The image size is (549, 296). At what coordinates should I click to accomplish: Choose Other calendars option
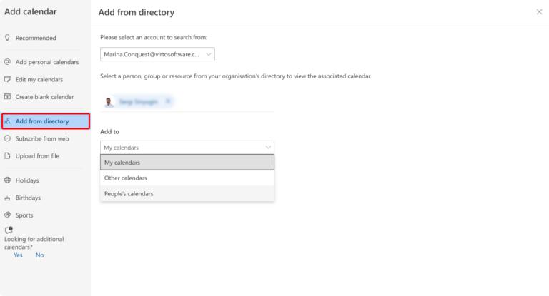coord(187,178)
